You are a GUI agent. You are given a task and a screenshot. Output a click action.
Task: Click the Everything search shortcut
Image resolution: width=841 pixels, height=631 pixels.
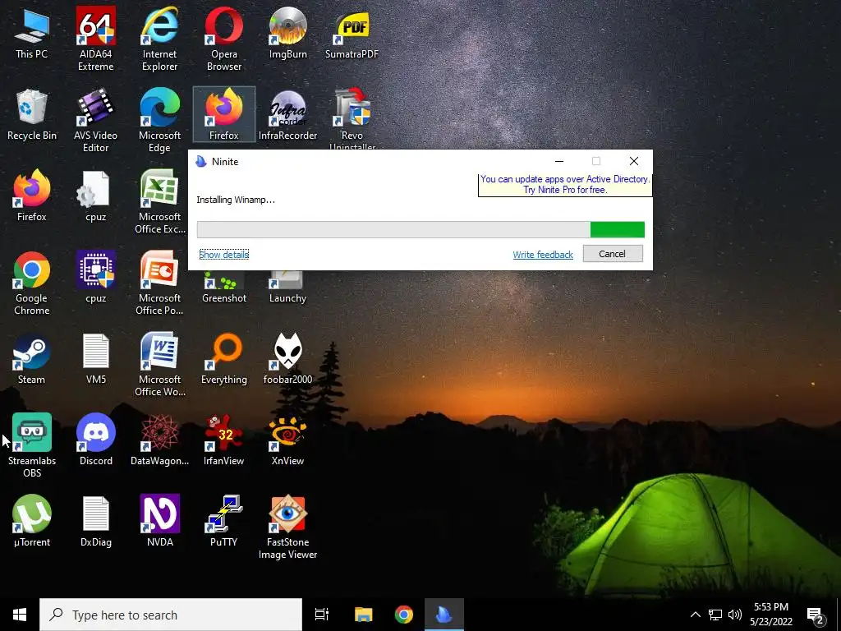224,360
